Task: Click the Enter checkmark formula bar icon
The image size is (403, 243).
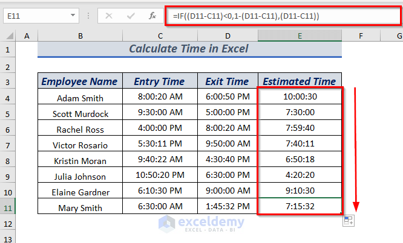Action: tap(131, 16)
